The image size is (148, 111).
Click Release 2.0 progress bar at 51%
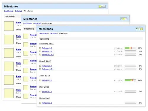[x=130, y=81]
